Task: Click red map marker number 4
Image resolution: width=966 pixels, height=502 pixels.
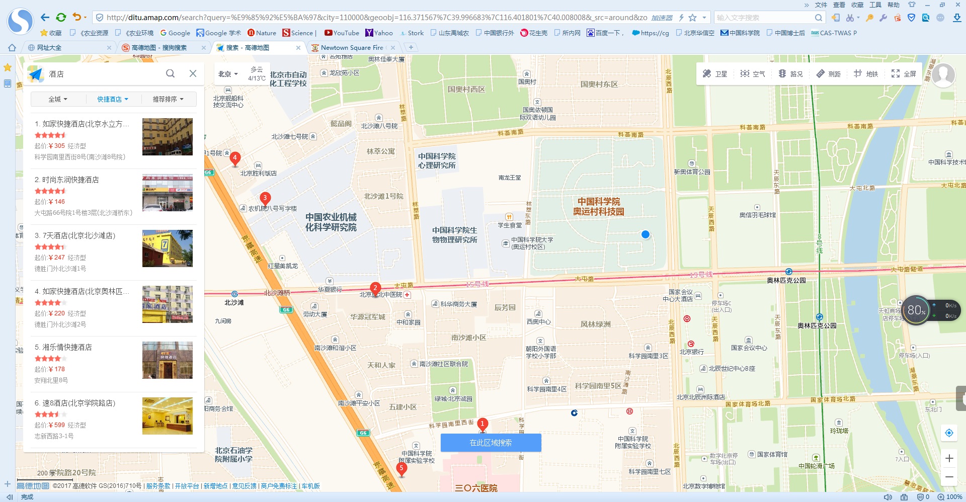Action: (234, 159)
